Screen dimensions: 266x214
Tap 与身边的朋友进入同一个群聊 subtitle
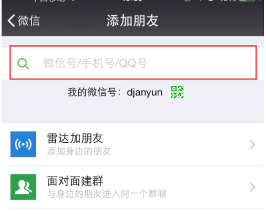(107, 194)
